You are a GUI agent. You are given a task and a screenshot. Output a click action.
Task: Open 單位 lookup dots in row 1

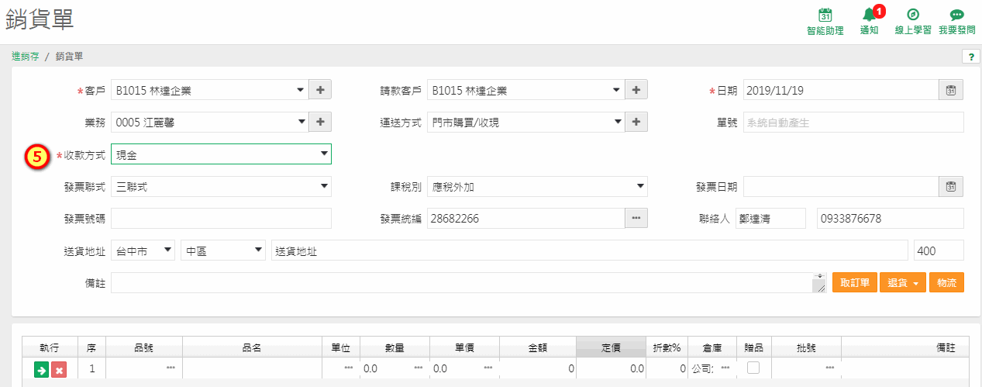(349, 368)
